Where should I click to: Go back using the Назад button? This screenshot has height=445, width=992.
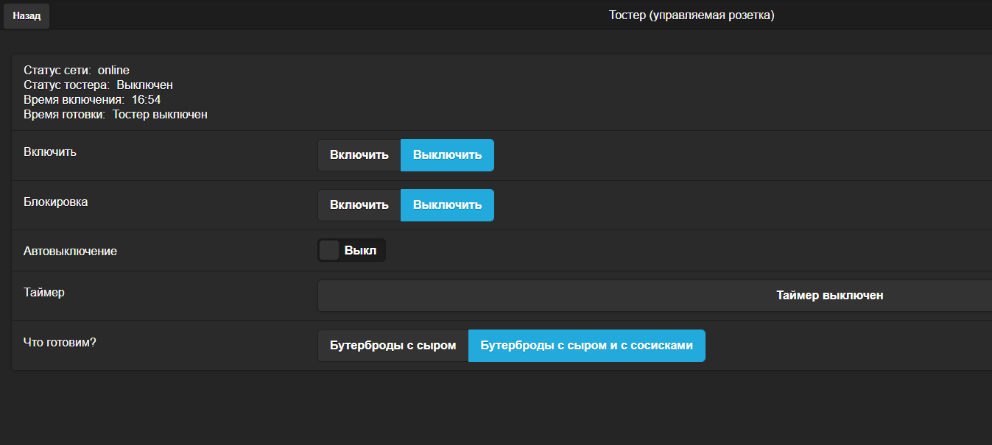click(x=27, y=15)
